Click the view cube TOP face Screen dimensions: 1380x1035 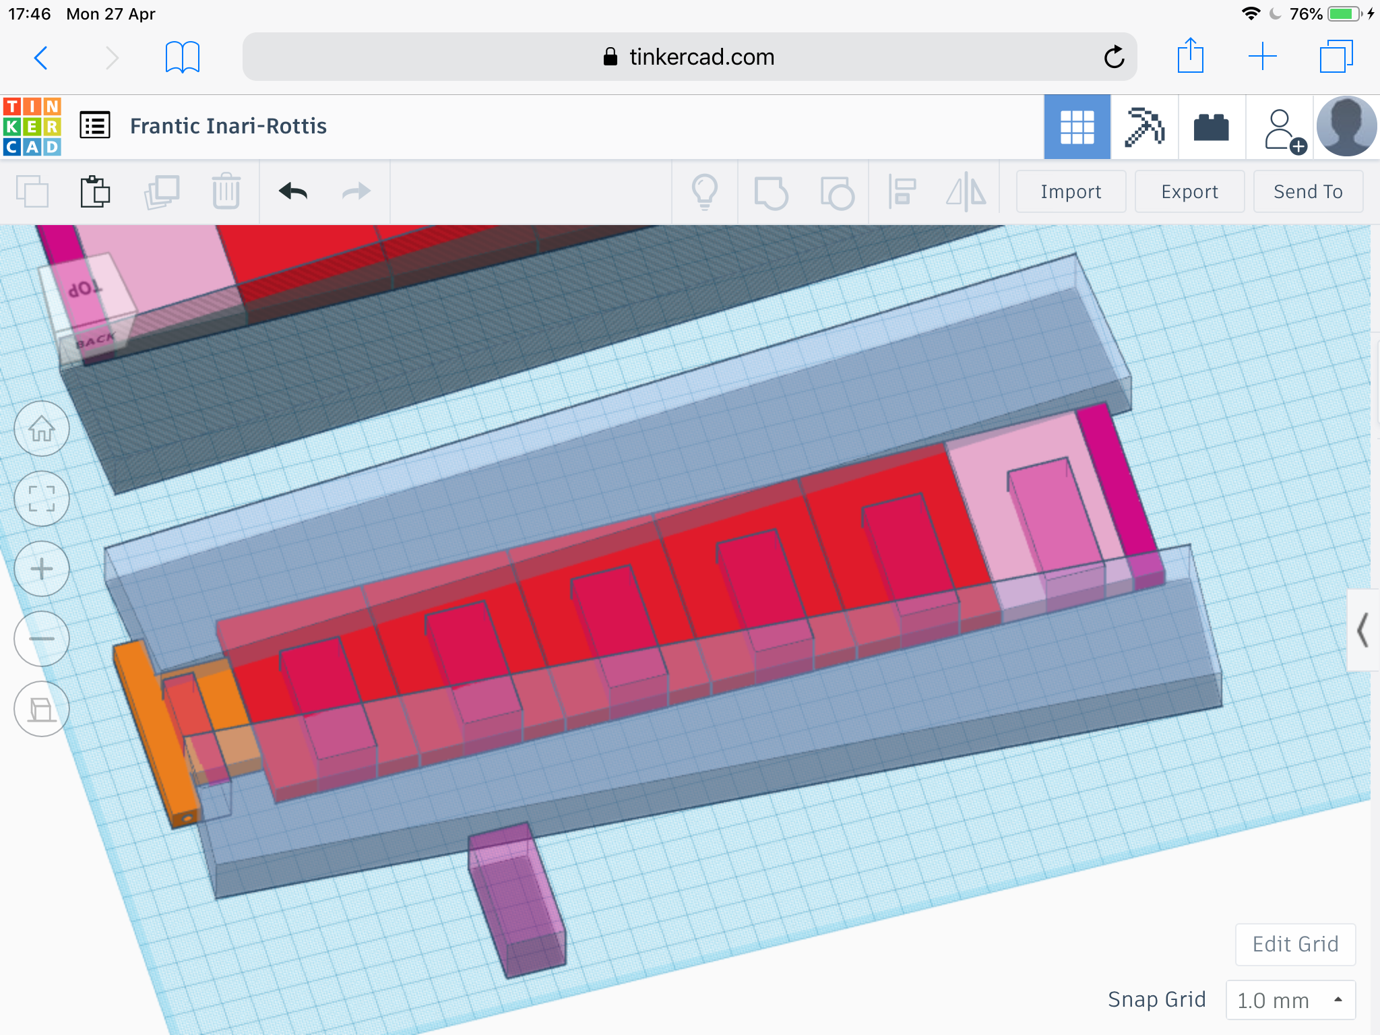pyautogui.click(x=86, y=288)
